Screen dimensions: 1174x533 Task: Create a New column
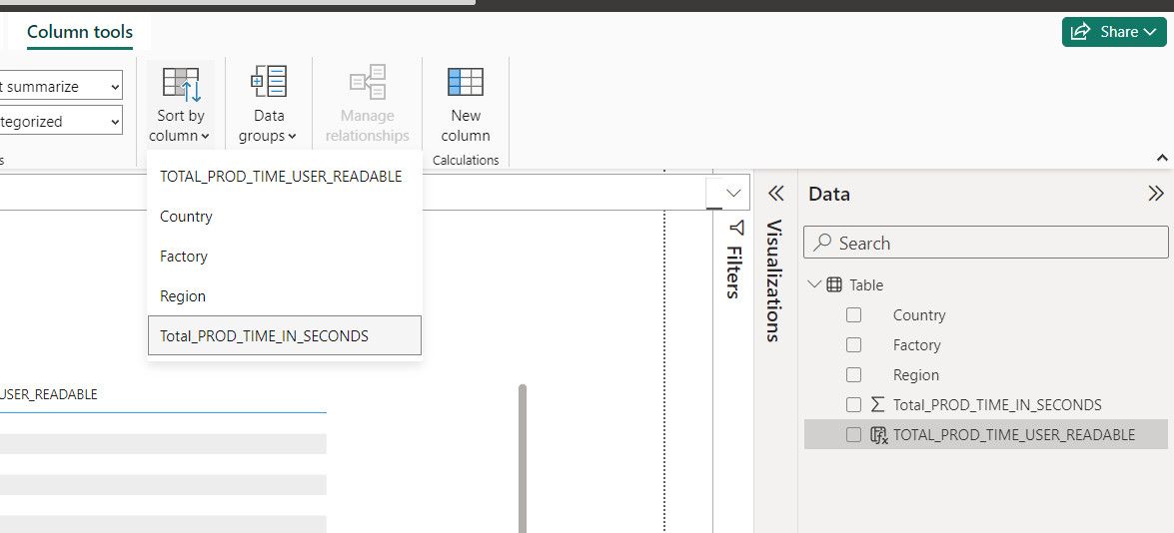[465, 105]
